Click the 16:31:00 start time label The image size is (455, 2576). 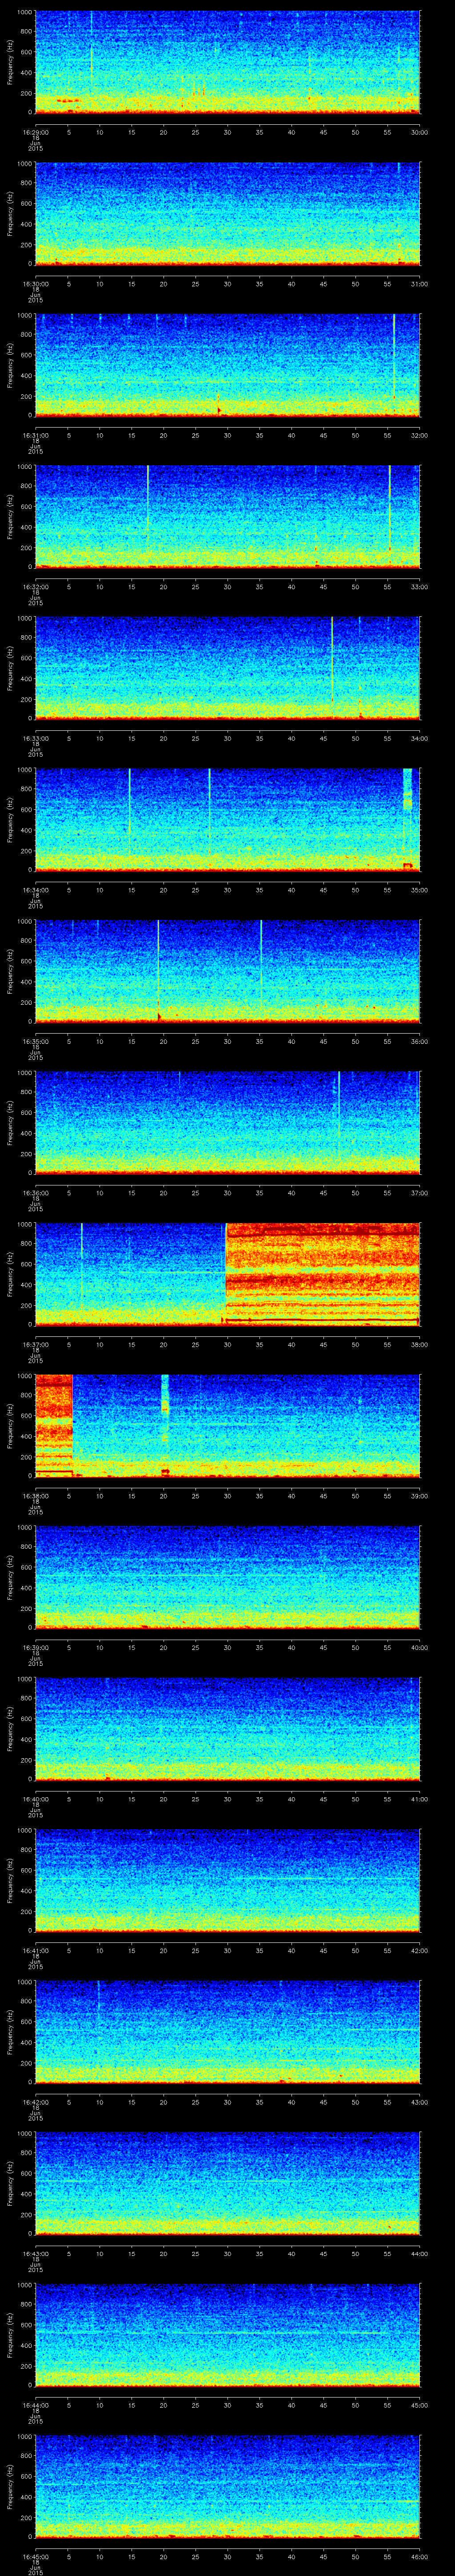click(x=35, y=436)
